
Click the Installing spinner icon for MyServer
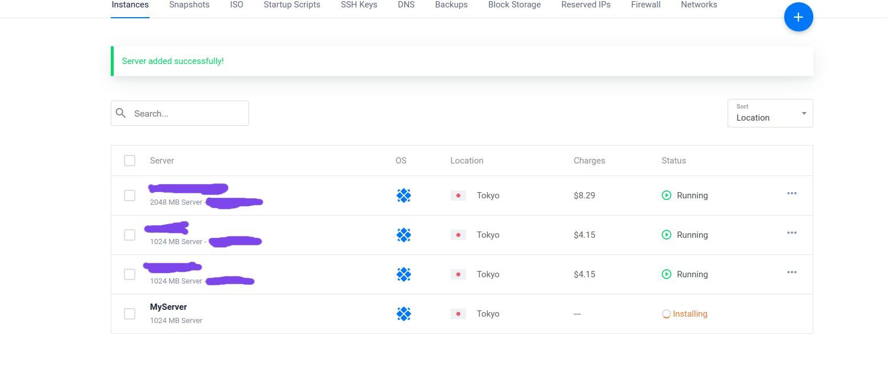pyautogui.click(x=666, y=314)
